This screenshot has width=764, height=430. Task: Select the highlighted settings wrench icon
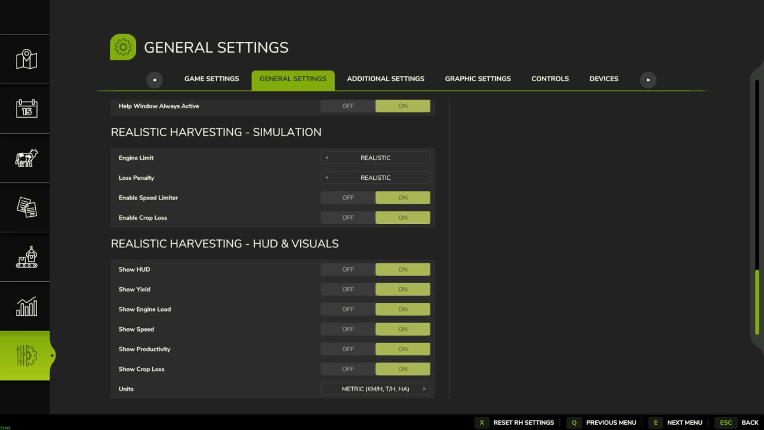tap(25, 355)
